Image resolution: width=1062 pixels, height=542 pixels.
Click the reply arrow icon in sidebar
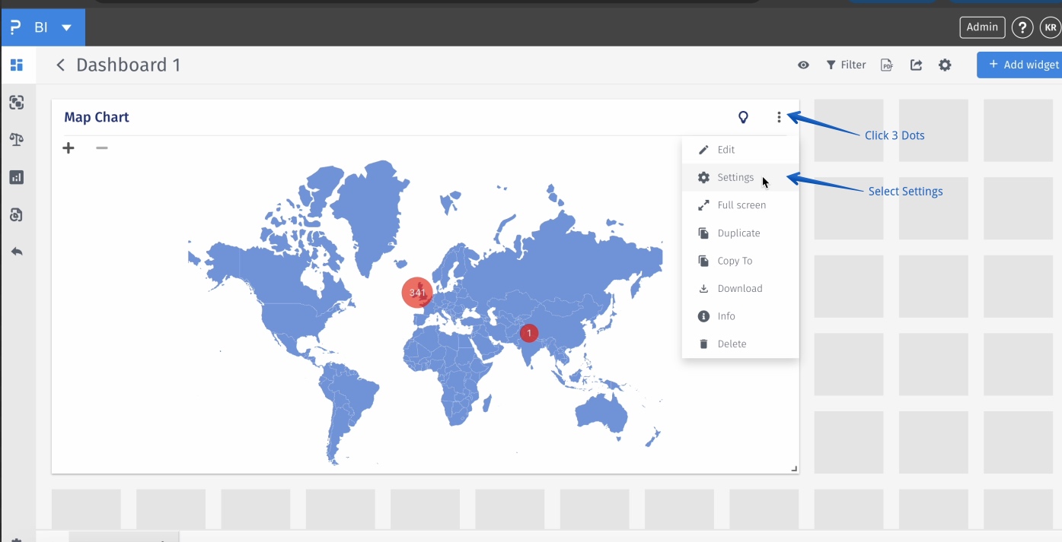17,252
